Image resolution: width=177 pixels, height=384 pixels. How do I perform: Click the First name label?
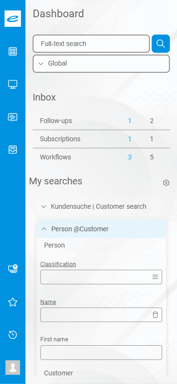[54, 339]
